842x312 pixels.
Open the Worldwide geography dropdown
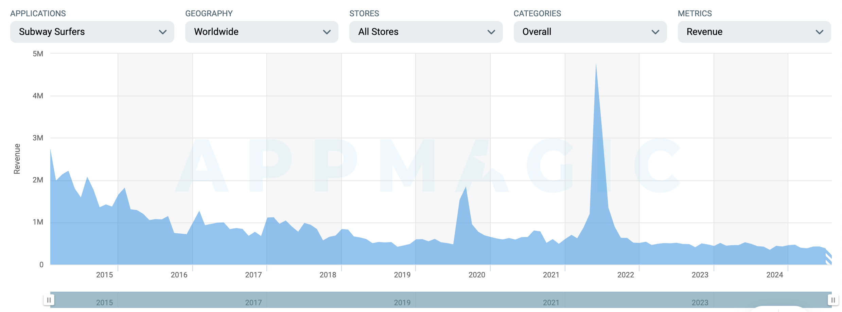pyautogui.click(x=261, y=32)
